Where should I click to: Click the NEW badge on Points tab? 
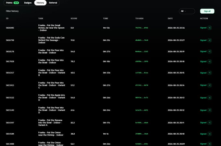click(x=16, y=3)
